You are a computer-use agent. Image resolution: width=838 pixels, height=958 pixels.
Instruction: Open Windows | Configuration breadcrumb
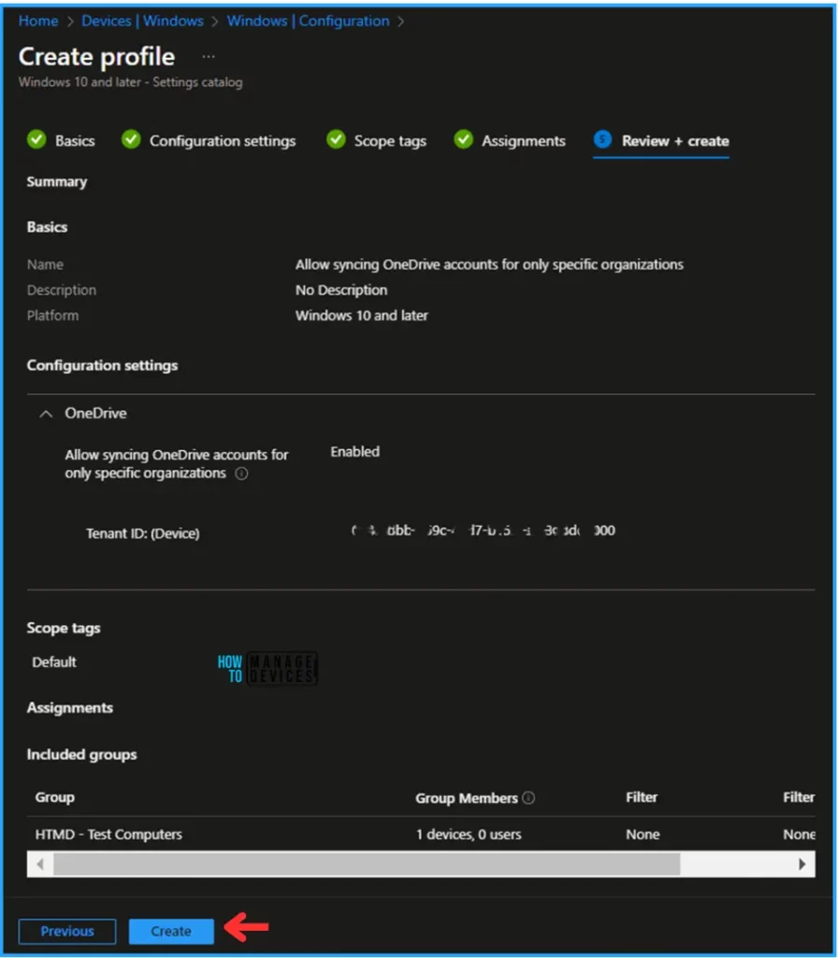[308, 21]
